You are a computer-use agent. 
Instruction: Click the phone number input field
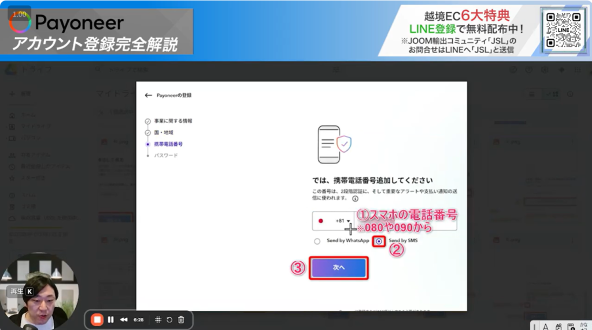click(405, 221)
